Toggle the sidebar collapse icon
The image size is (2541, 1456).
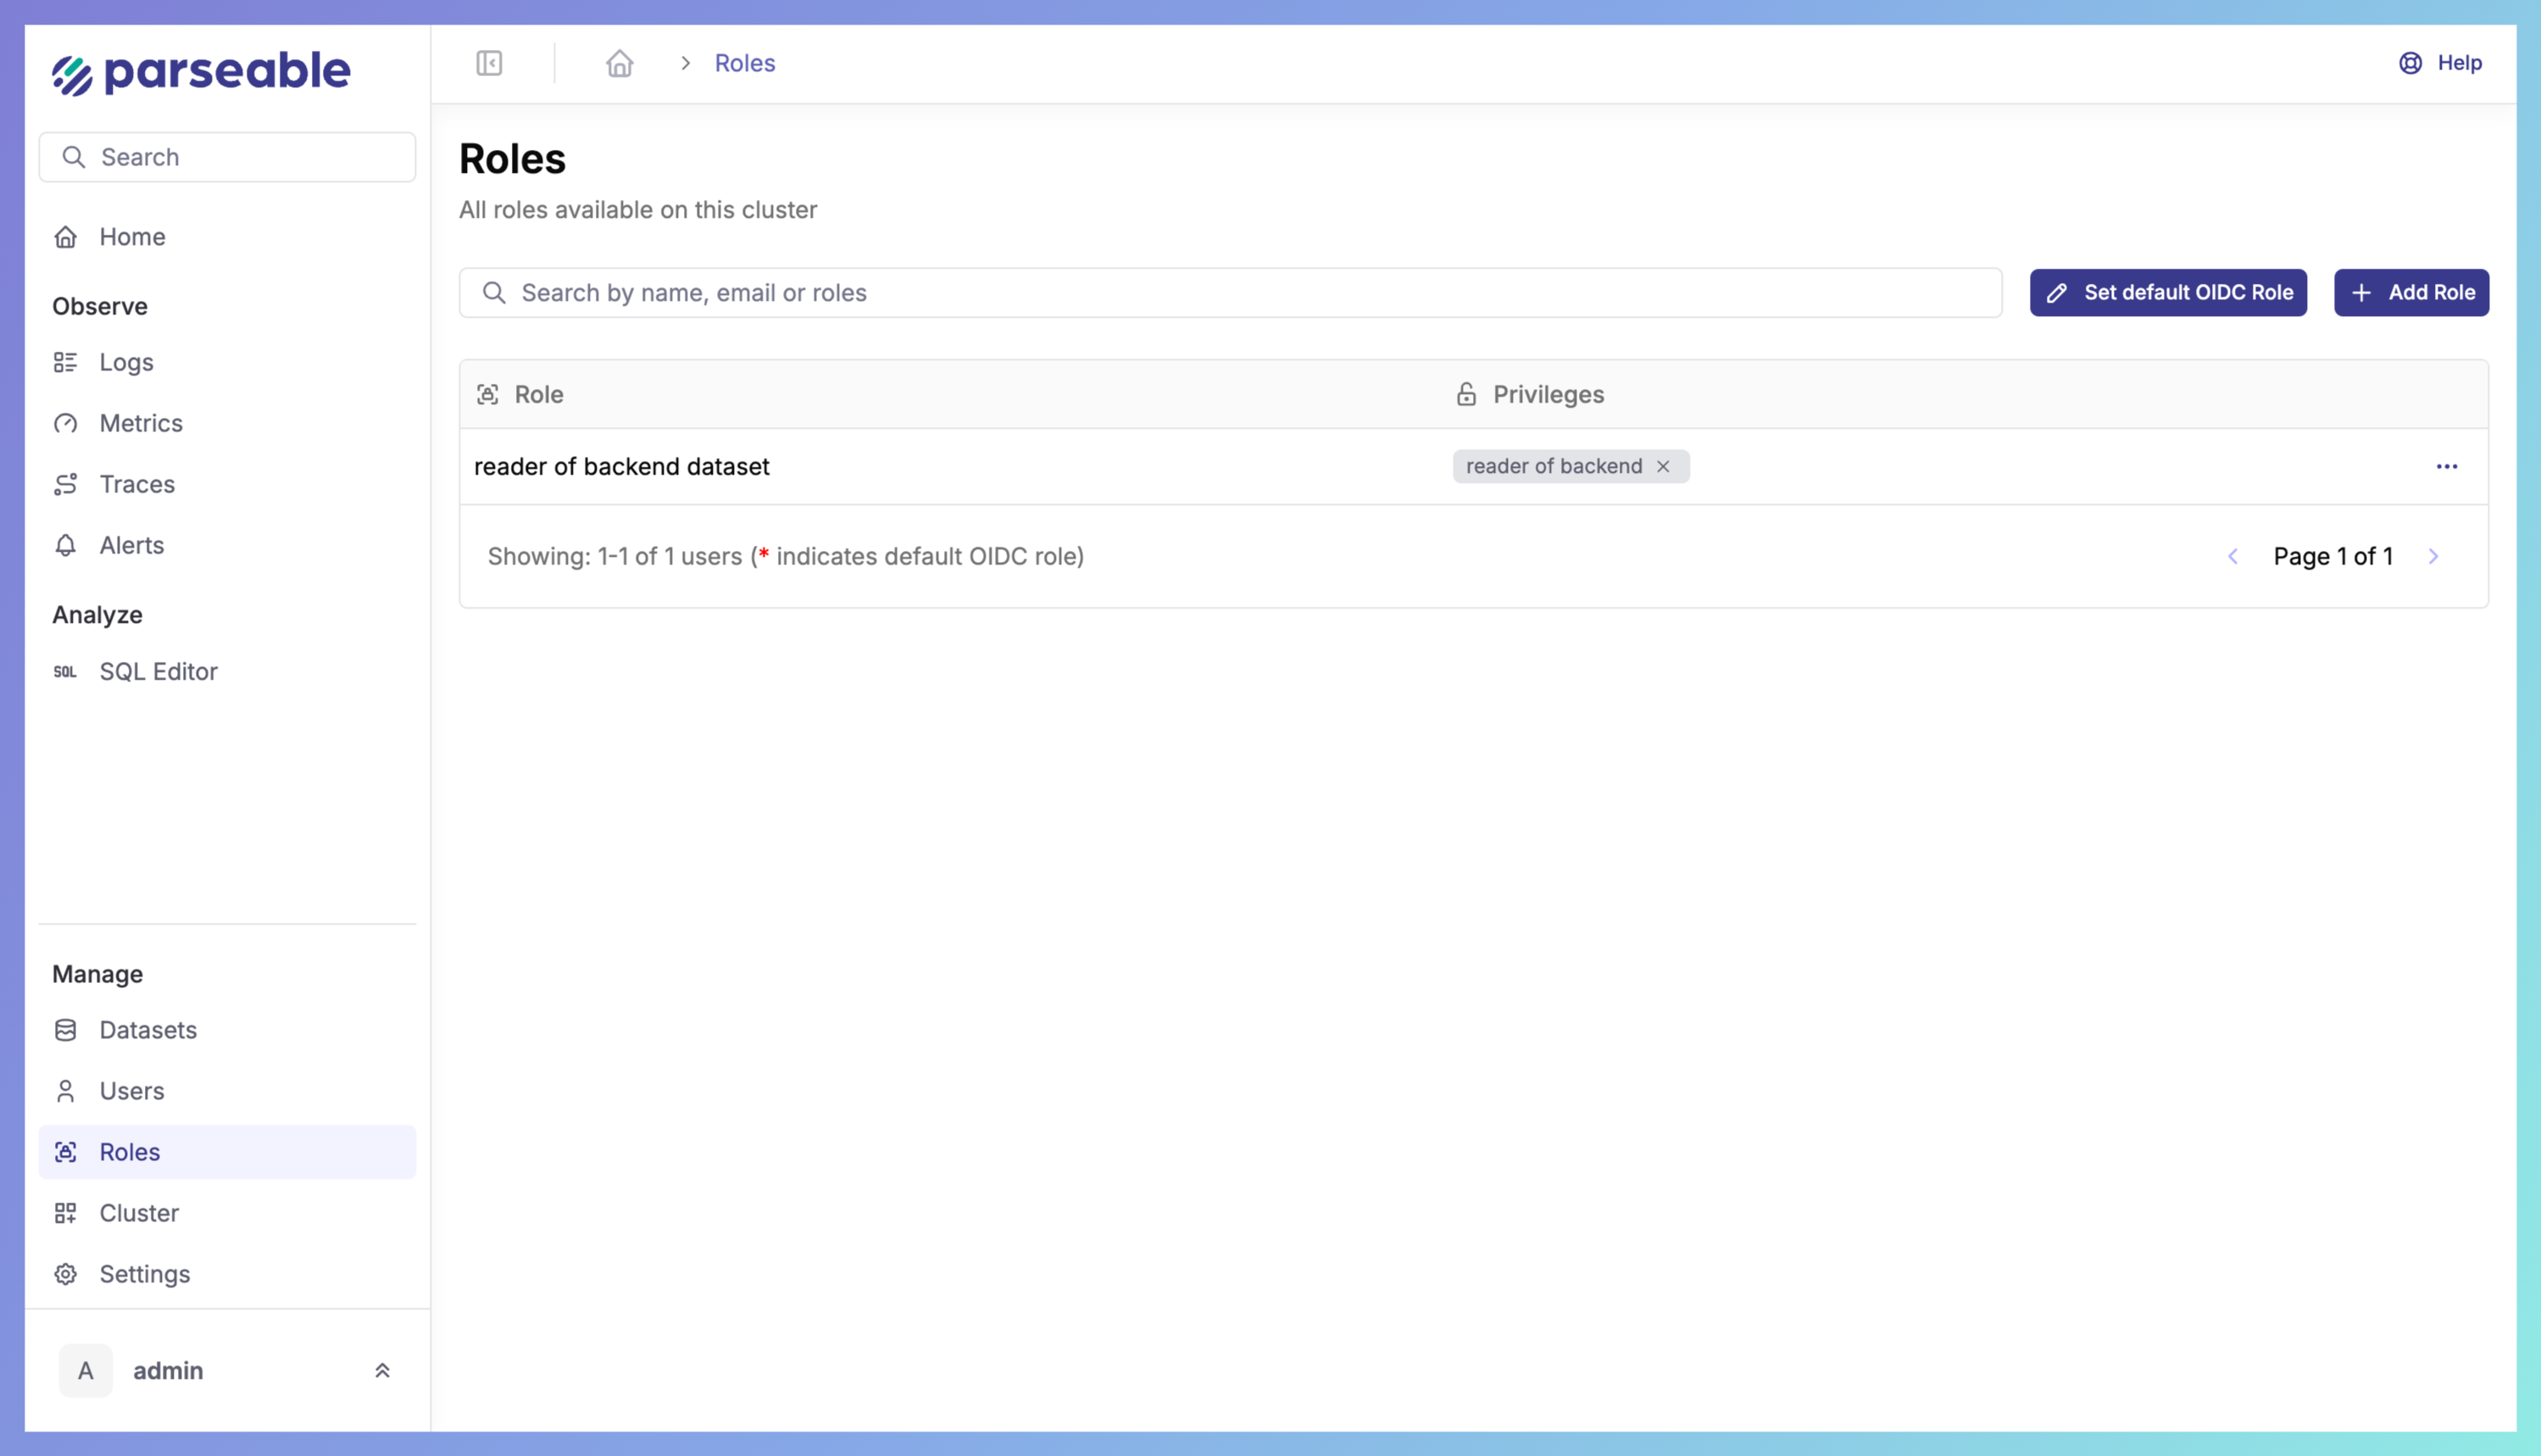click(489, 63)
